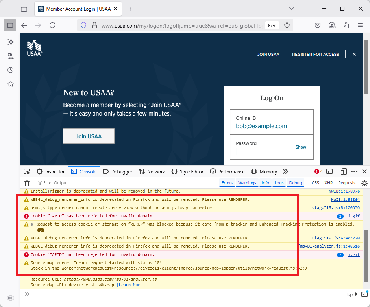Open the list all tabs dropdown
370x307 pixels.
pyautogui.click(x=292, y=9)
